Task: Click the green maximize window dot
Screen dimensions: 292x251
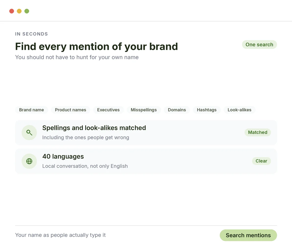Action: point(27,11)
